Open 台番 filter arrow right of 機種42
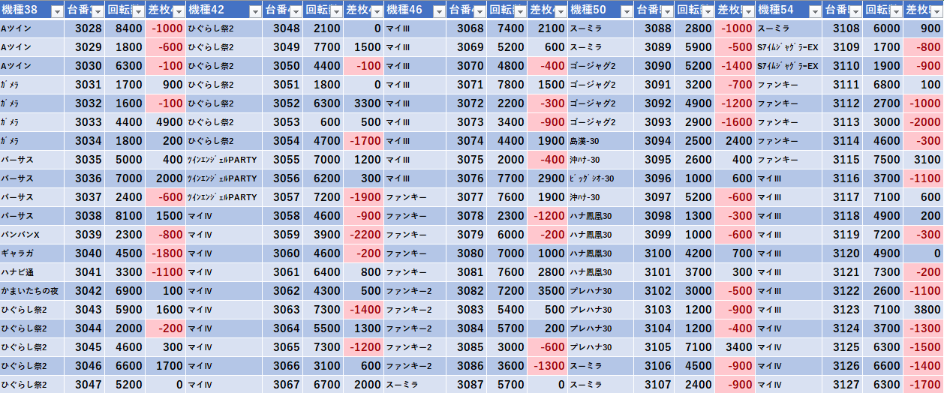 [x=295, y=11]
